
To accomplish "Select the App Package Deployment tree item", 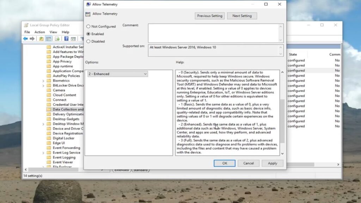I will (68, 57).
